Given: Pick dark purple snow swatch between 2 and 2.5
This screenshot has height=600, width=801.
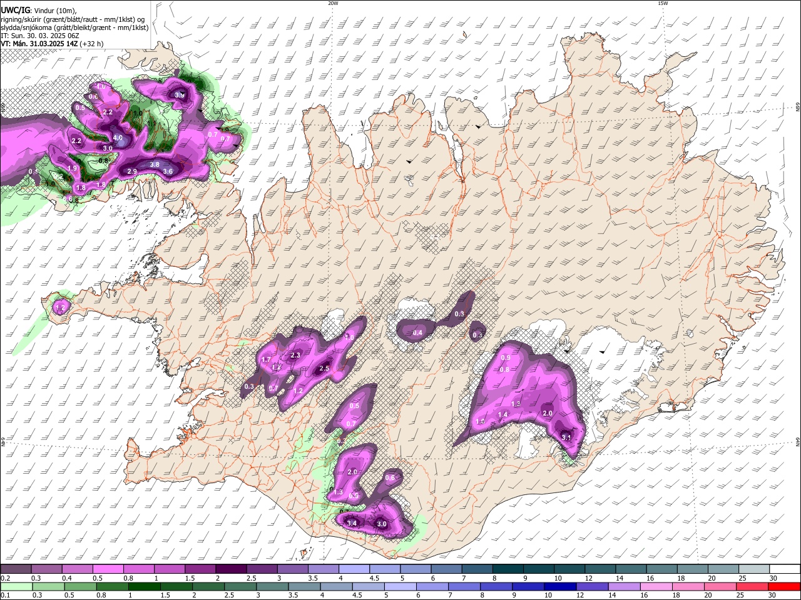Looking at the screenshot, I should pyautogui.click(x=230, y=569).
